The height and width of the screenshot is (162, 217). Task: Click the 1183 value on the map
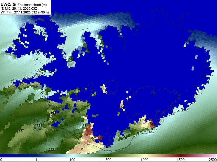[120, 107]
